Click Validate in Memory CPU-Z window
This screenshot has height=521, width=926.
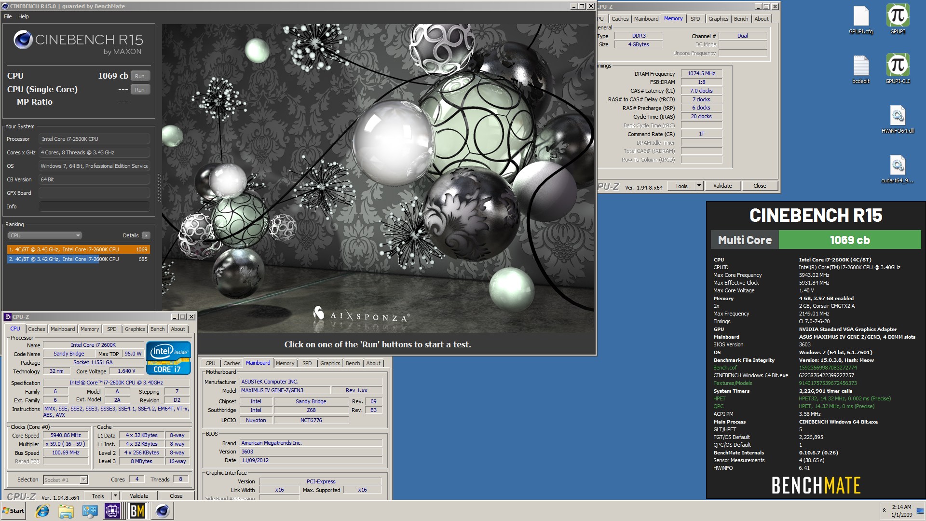click(722, 186)
